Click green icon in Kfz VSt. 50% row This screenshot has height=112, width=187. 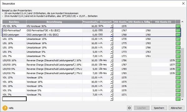(x=178, y=26)
